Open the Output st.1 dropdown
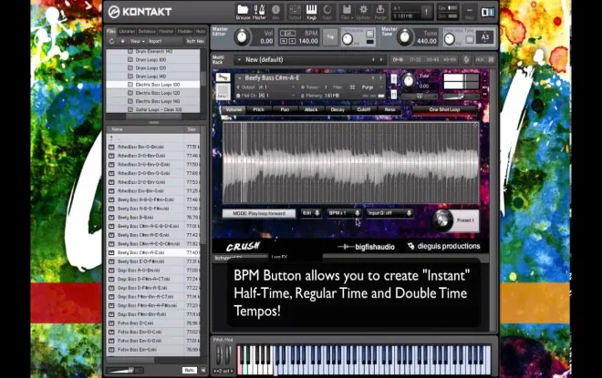This screenshot has width=602, height=378. point(266,87)
